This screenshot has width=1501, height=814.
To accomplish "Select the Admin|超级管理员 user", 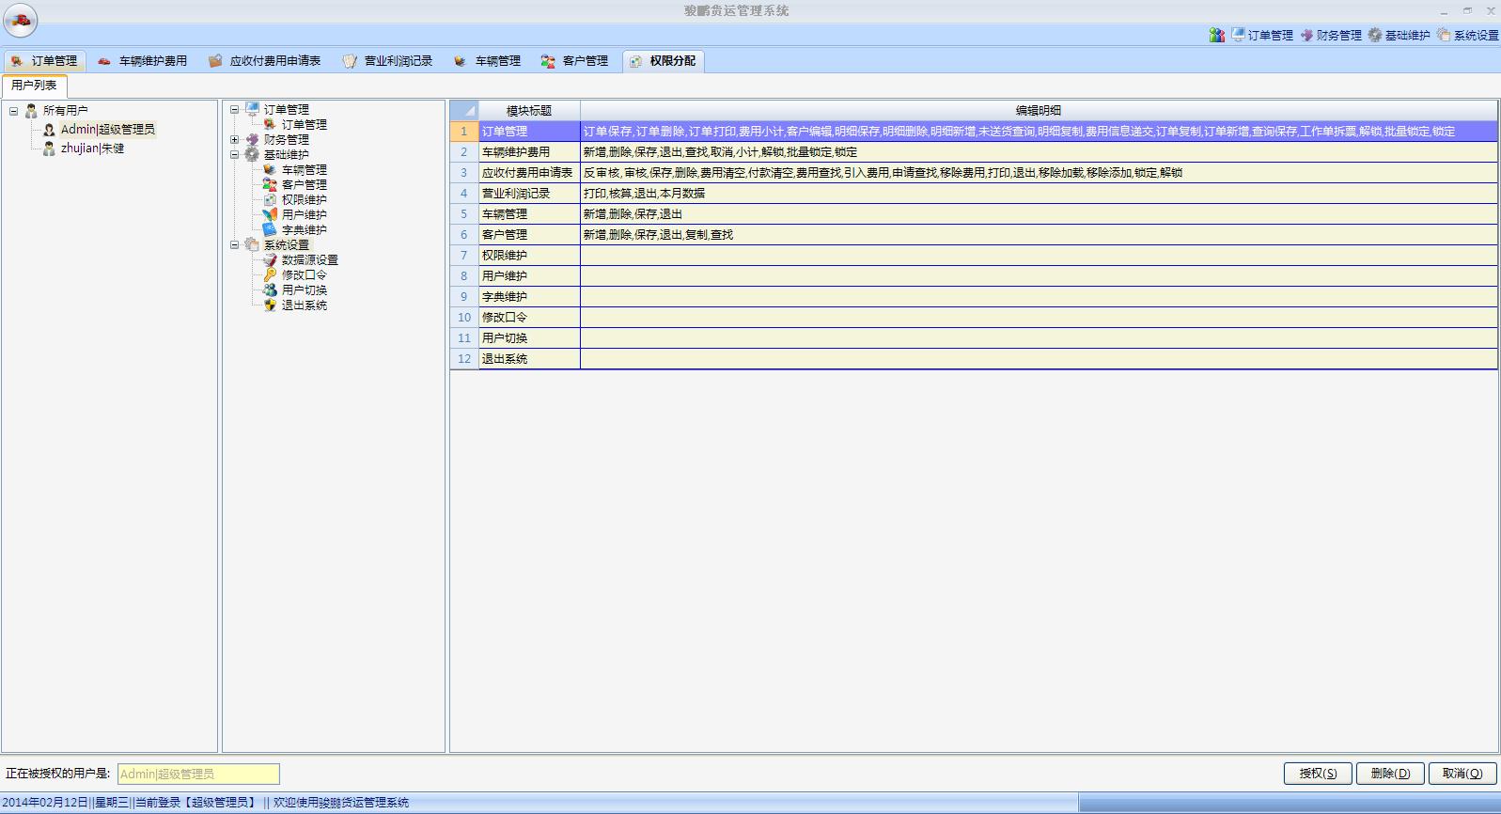I will (x=107, y=130).
